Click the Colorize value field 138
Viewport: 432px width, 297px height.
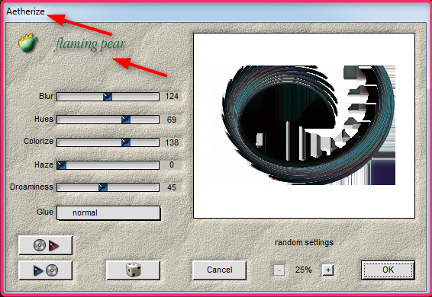pos(172,142)
